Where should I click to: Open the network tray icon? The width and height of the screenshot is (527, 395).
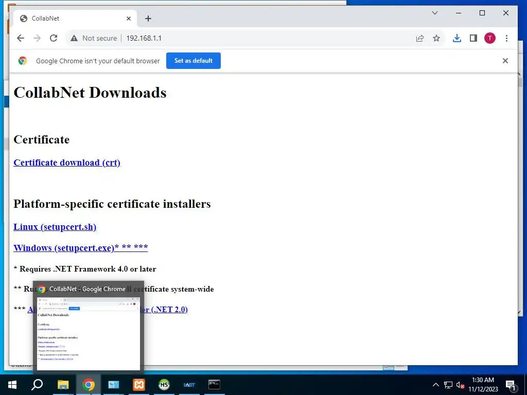tap(448, 385)
